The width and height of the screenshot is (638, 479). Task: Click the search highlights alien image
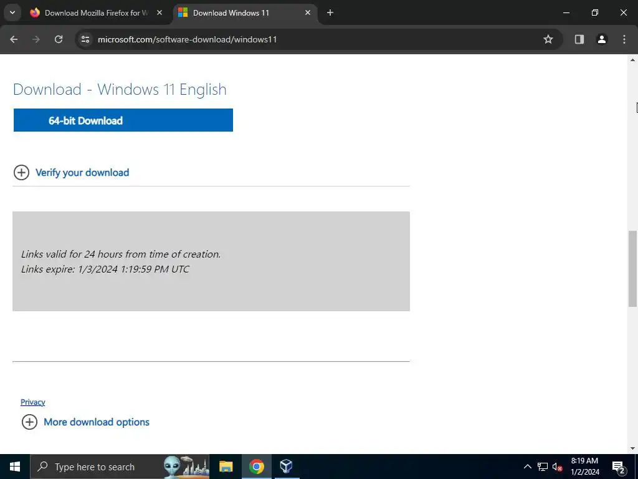click(187, 467)
